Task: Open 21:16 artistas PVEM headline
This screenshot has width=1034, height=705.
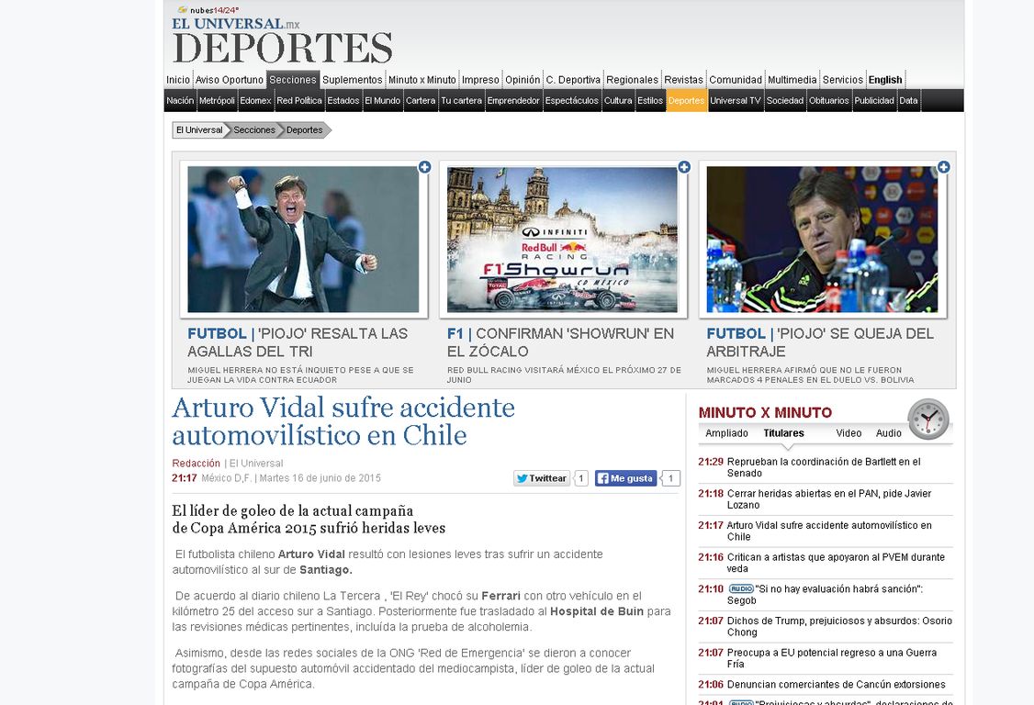Action: tap(836, 563)
